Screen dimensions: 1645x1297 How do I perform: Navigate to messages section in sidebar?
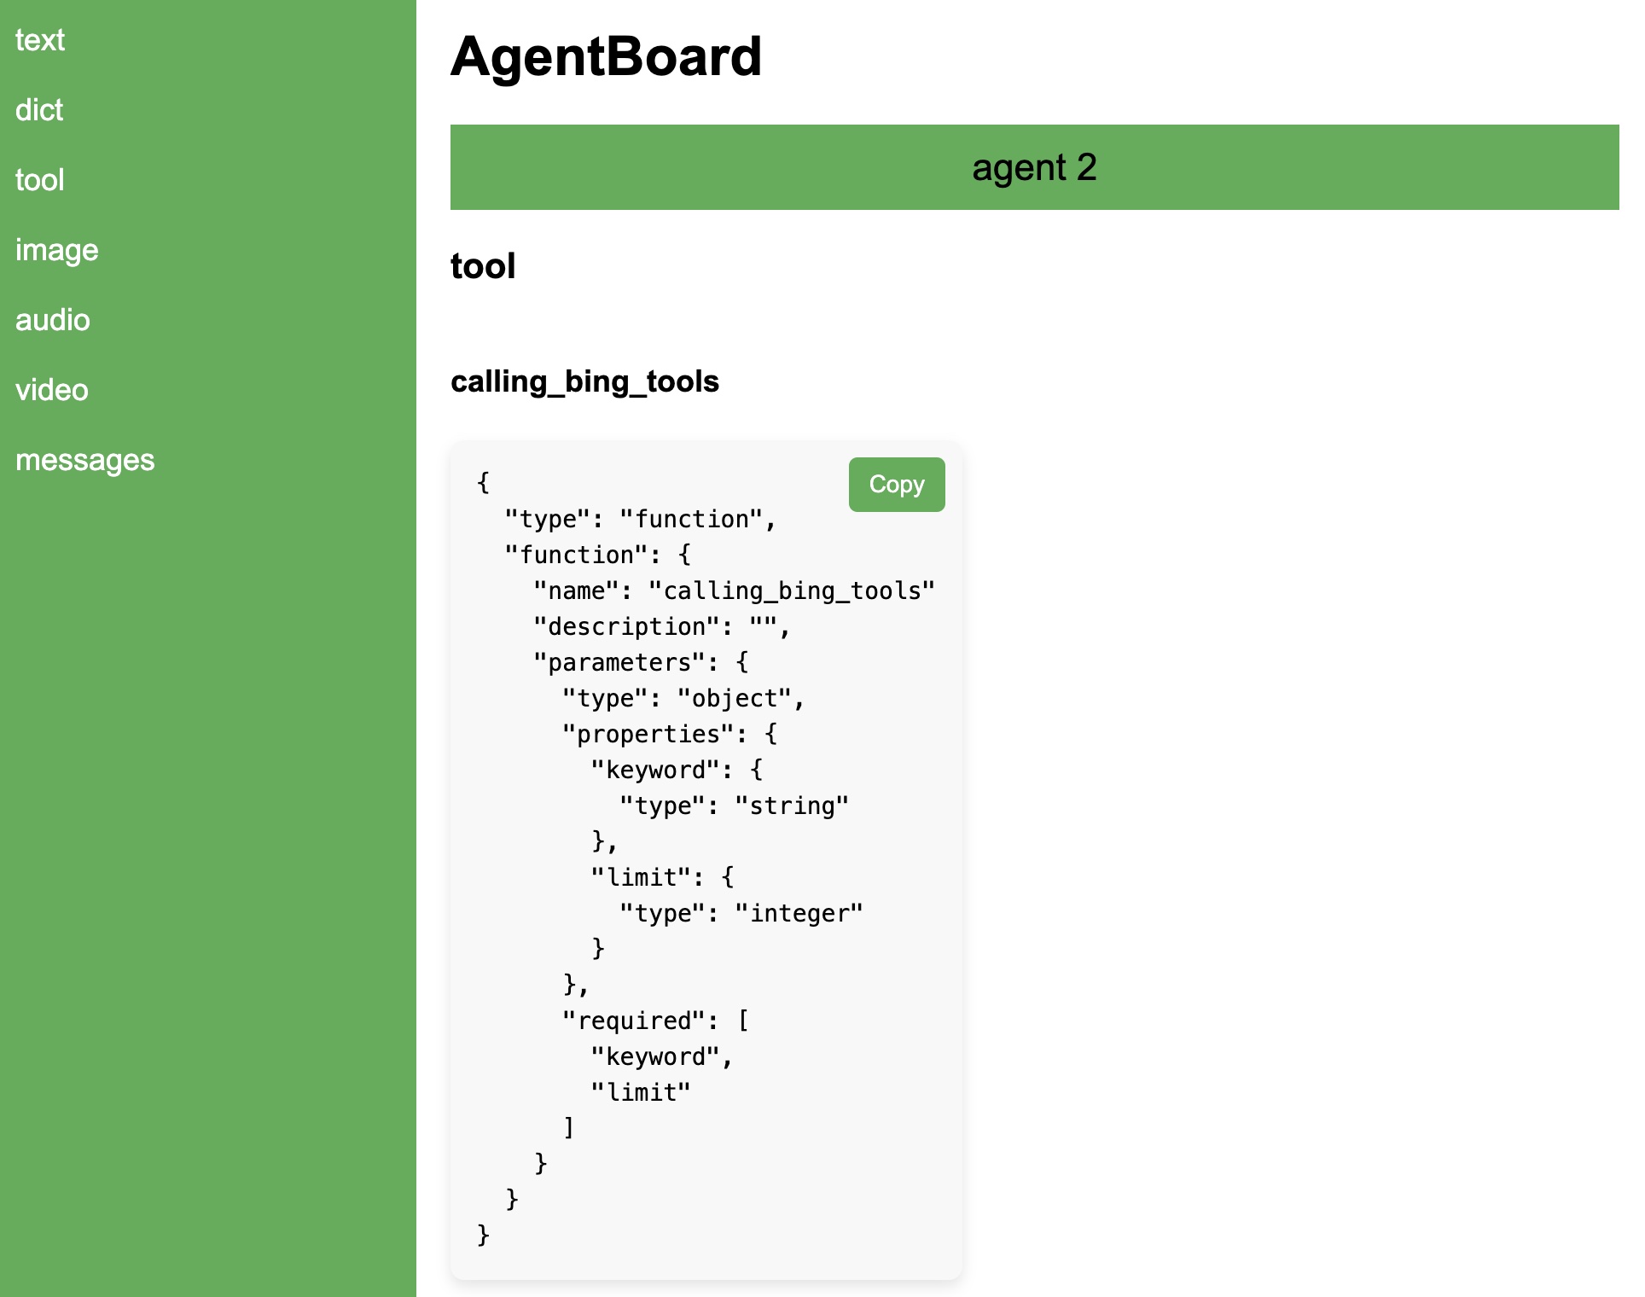(84, 459)
